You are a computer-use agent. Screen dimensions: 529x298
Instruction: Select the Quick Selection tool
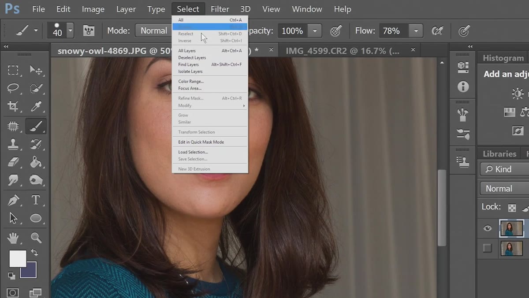tap(36, 88)
